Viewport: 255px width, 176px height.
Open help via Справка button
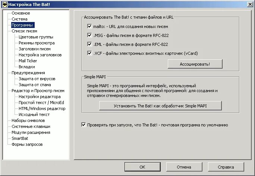pyautogui.click(x=226, y=167)
